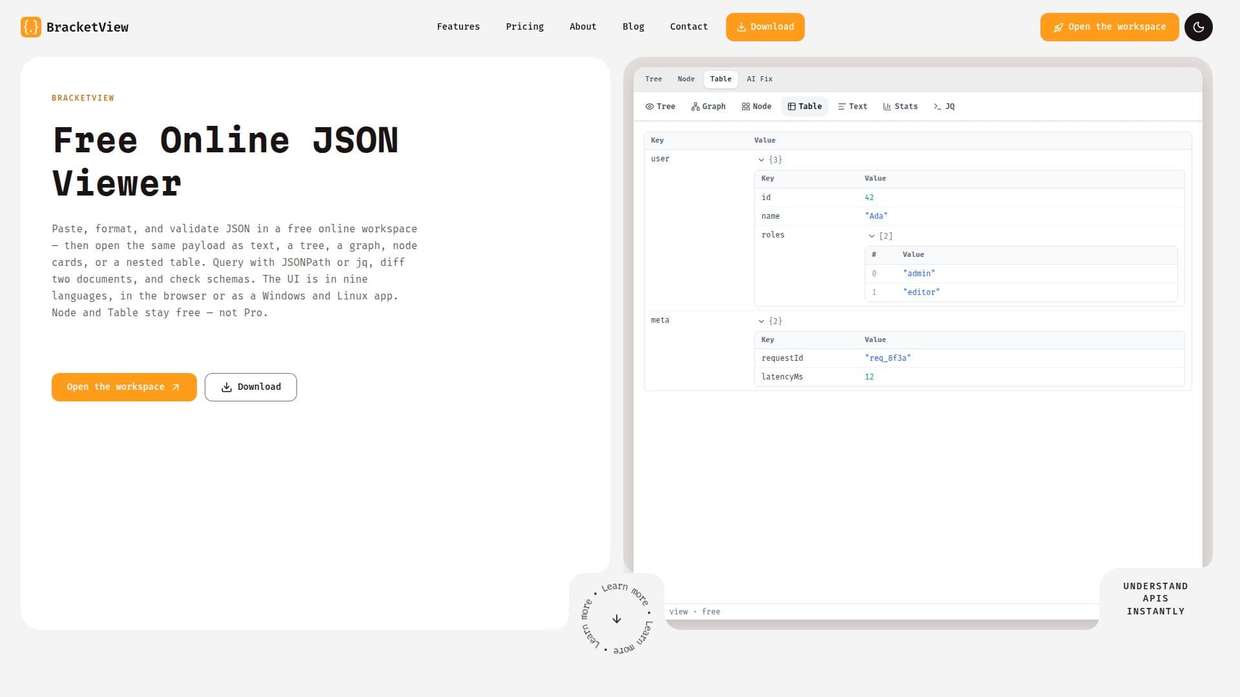Image resolution: width=1240 pixels, height=697 pixels.
Task: Collapse the user {3} object
Action: point(761,159)
